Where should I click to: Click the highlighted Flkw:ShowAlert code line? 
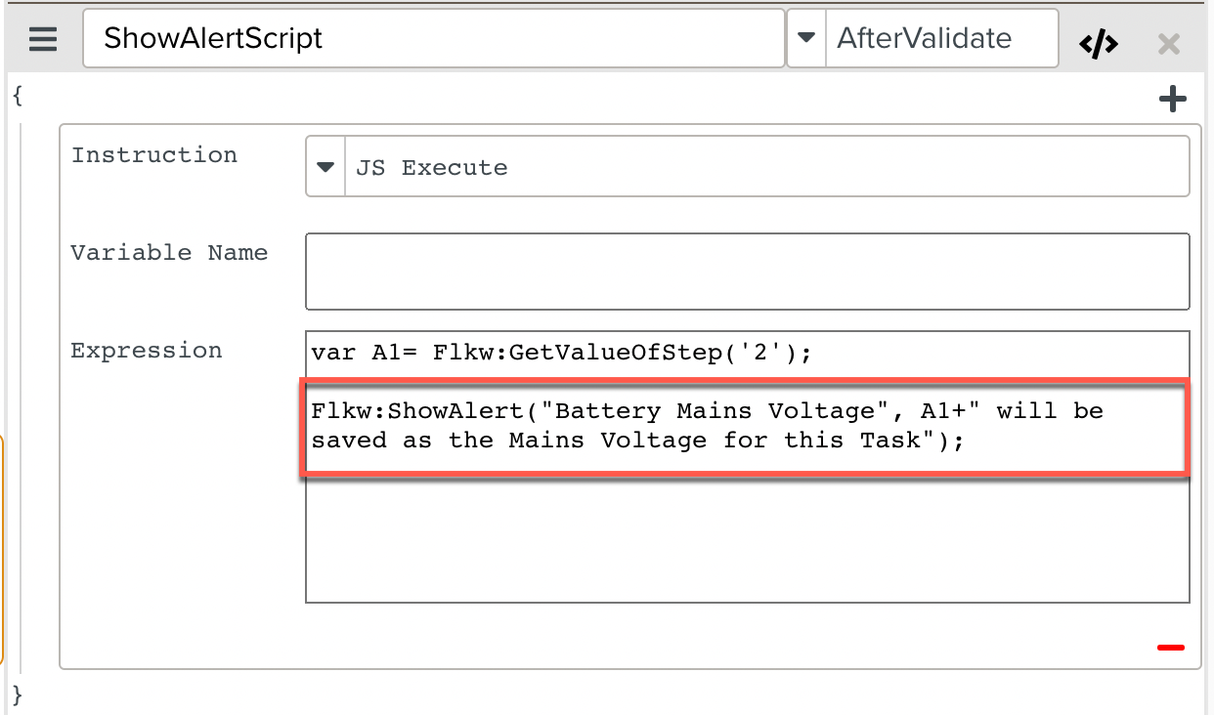(x=706, y=426)
